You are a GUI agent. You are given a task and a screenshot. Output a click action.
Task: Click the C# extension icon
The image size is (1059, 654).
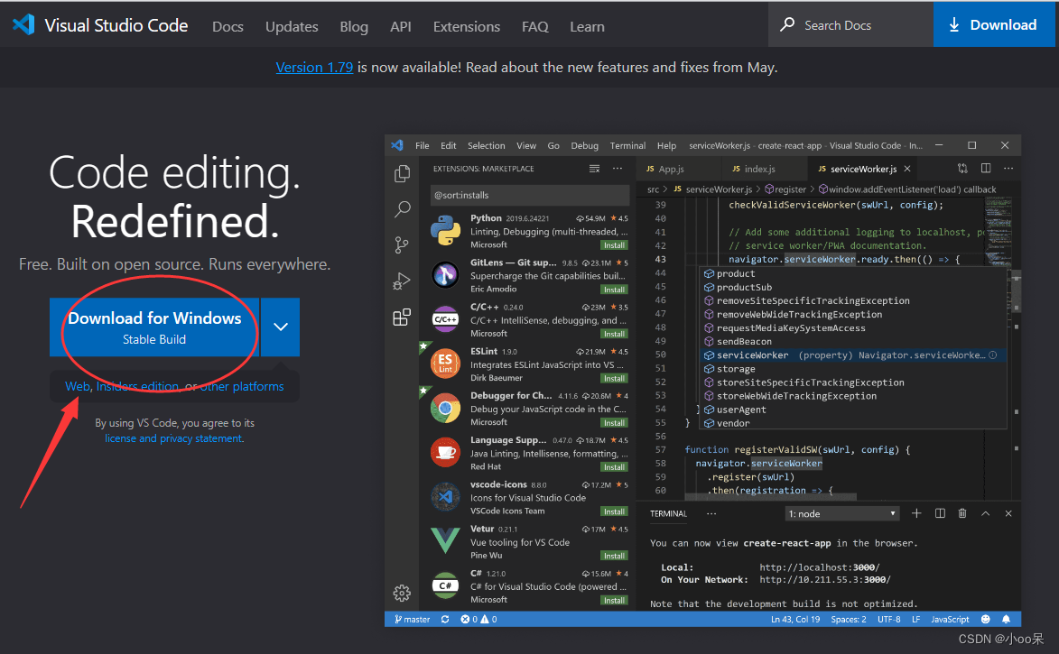point(446,585)
